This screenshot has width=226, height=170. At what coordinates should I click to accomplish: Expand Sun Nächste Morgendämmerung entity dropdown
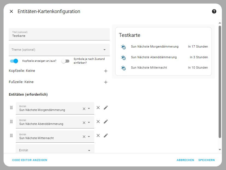[89, 109]
